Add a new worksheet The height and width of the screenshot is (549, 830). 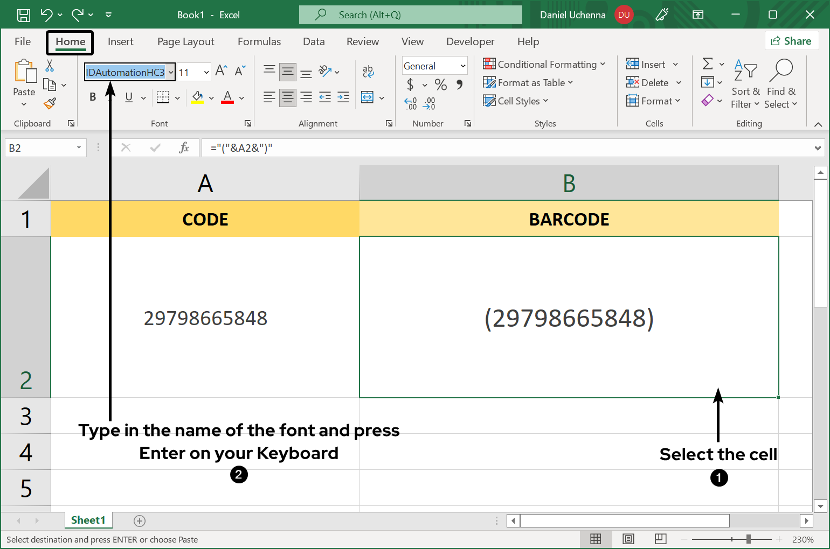139,520
